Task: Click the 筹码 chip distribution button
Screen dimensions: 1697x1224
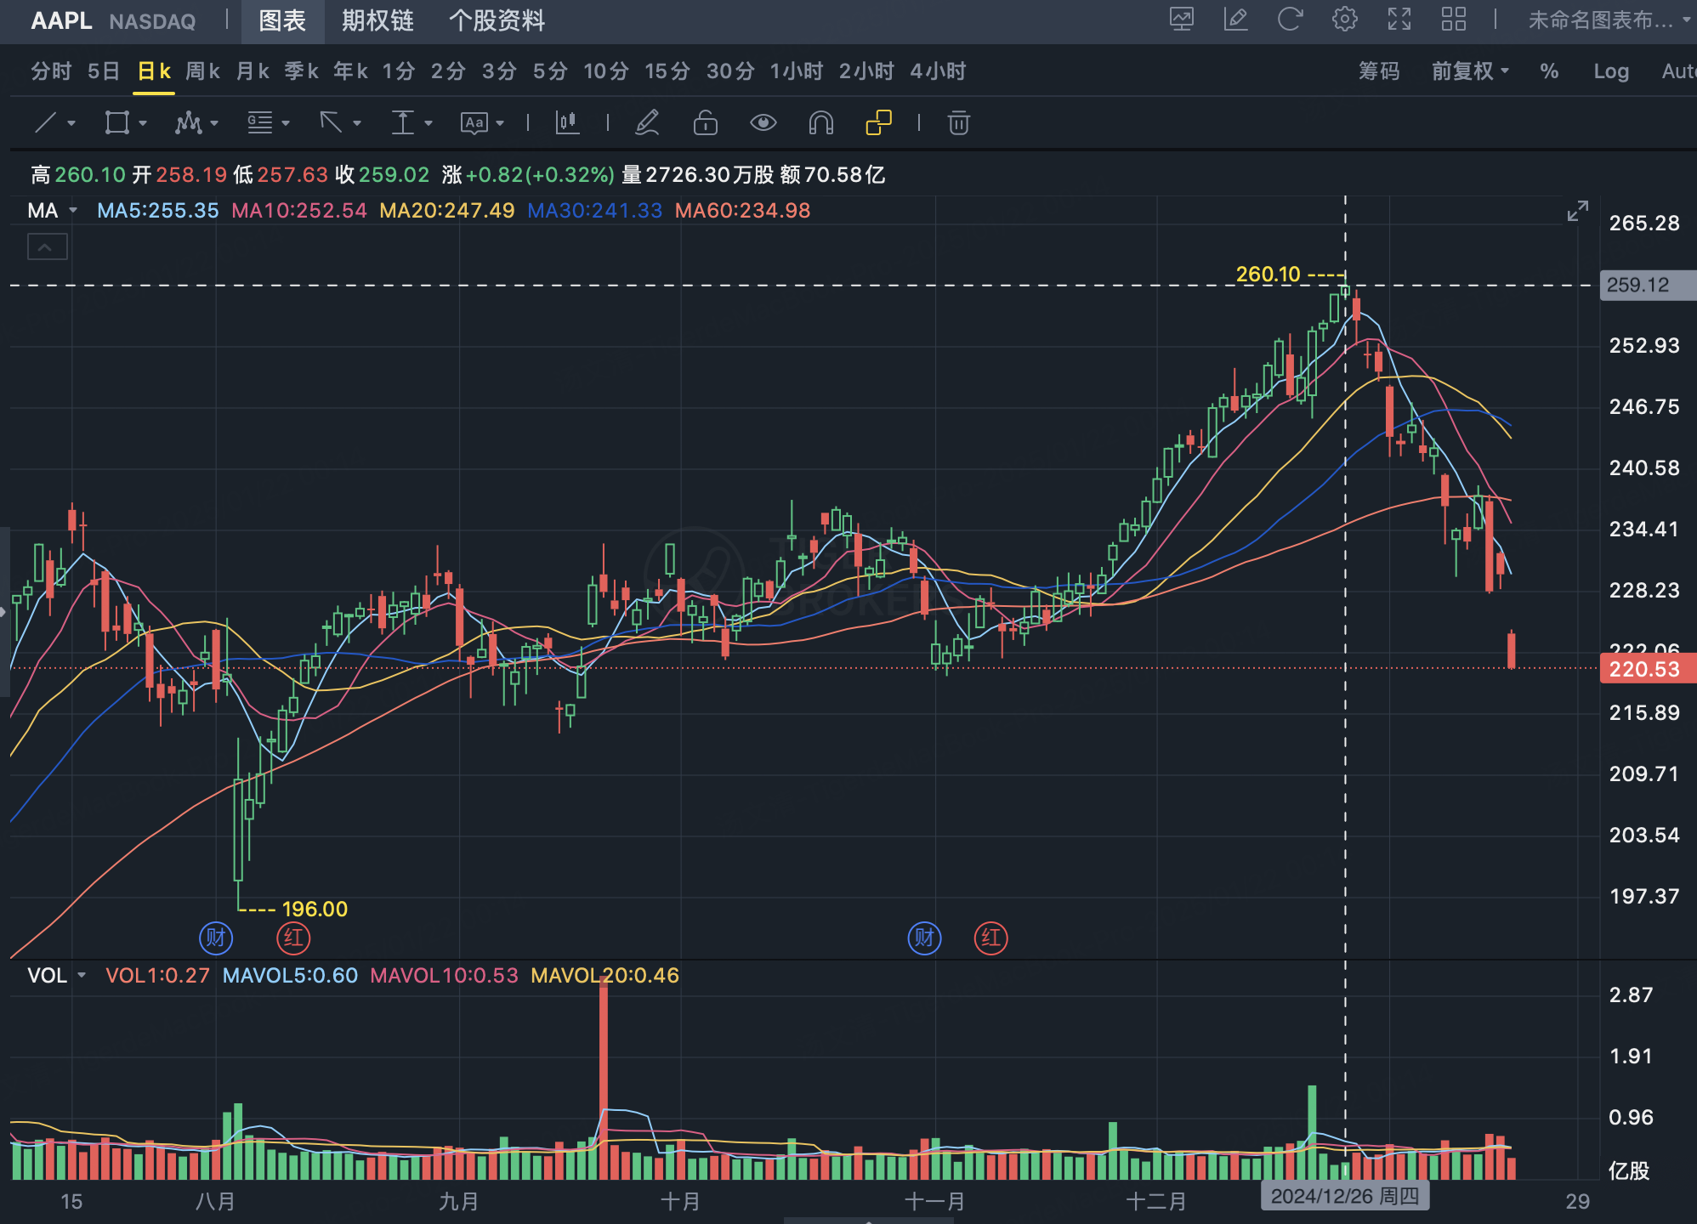Action: pos(1378,71)
